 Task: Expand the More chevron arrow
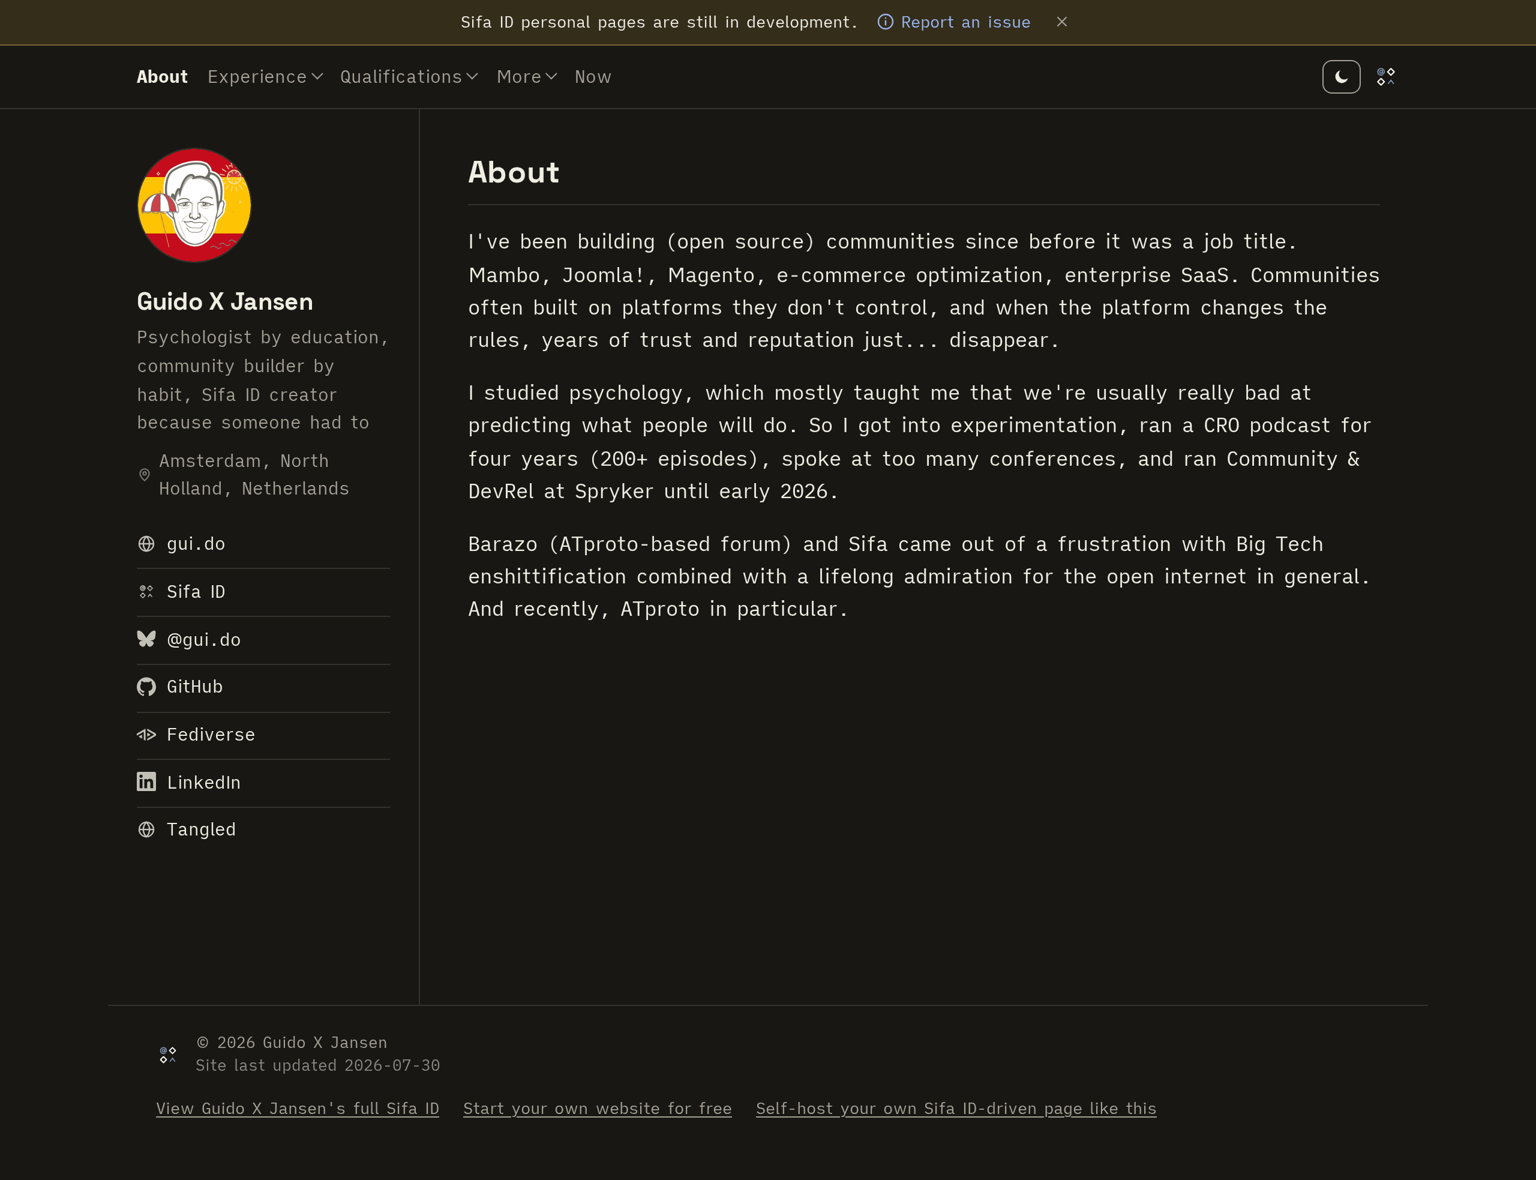coord(552,77)
